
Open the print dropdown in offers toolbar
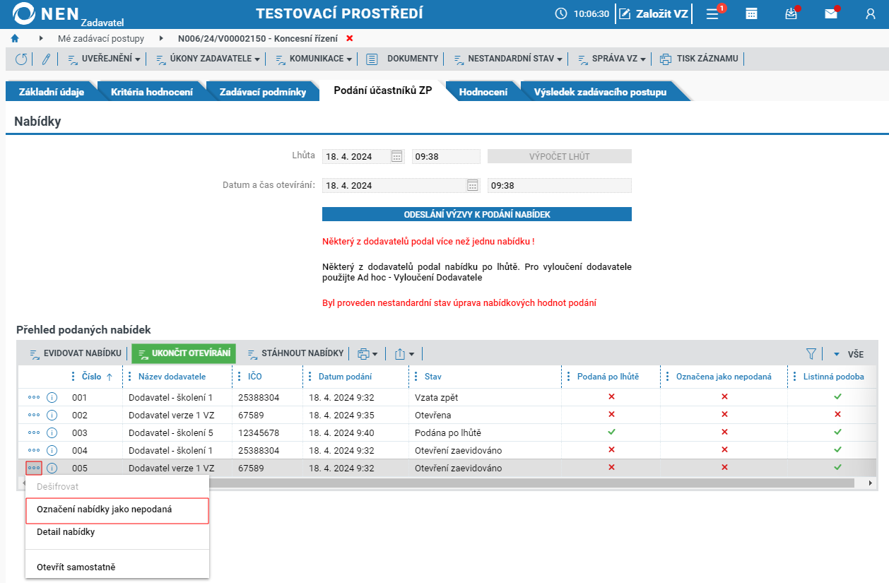click(367, 353)
